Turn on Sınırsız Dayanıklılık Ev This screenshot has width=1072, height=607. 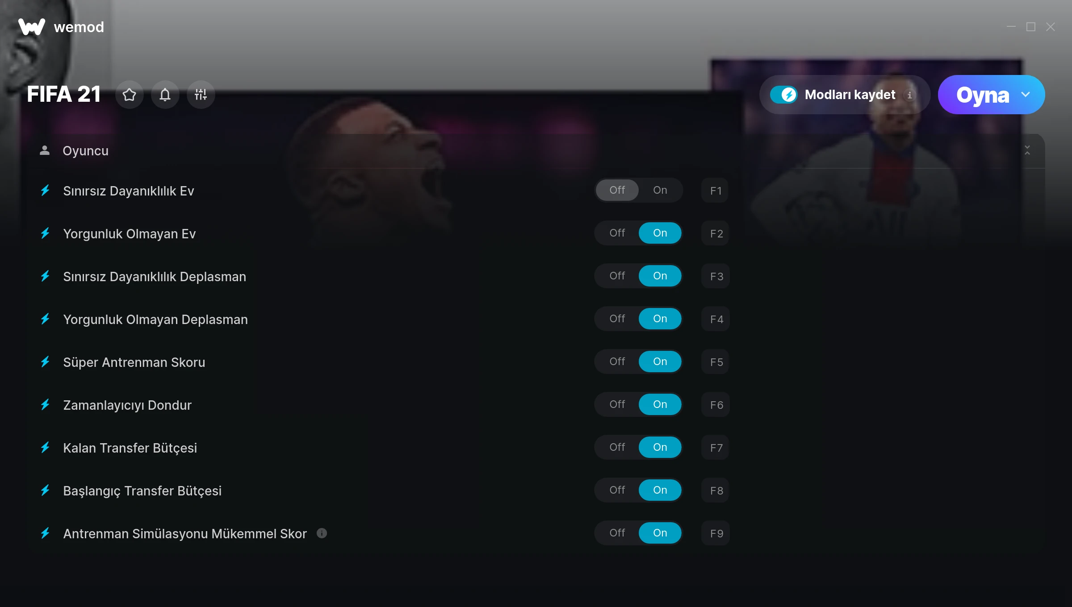point(660,190)
